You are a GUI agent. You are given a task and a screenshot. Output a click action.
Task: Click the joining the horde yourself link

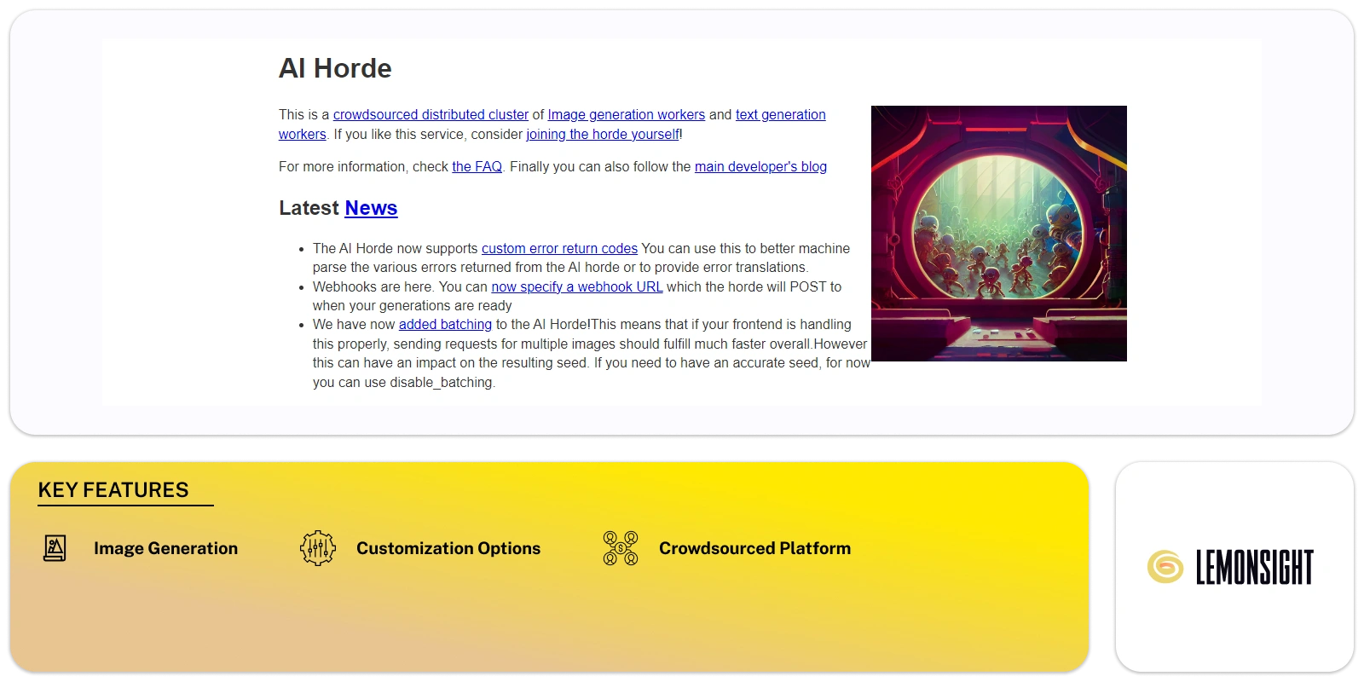[x=603, y=135]
